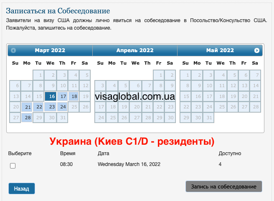Click the Дата column header
The height and width of the screenshot is (201, 274).
104,153
